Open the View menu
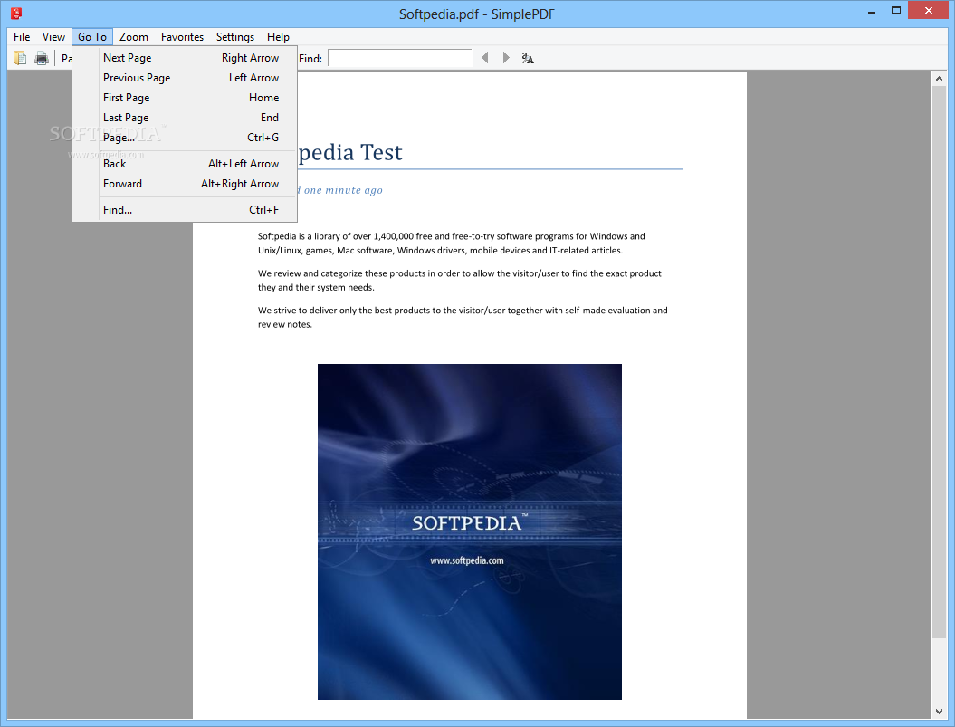Image resolution: width=955 pixels, height=727 pixels. point(53,37)
